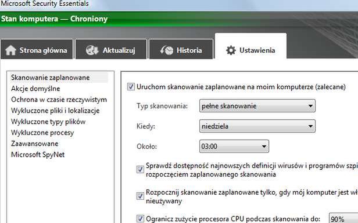
Task: Toggle Sprawdź dostępność najnowszych definicji checkbox
Action: 140,170
